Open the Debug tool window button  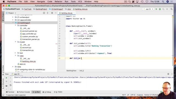47,92
